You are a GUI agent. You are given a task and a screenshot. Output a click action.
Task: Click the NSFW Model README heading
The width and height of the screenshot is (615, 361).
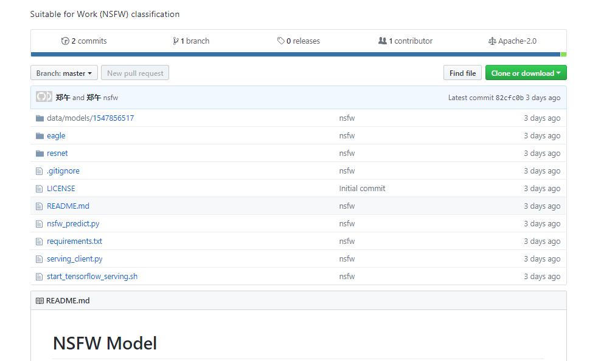pos(105,343)
